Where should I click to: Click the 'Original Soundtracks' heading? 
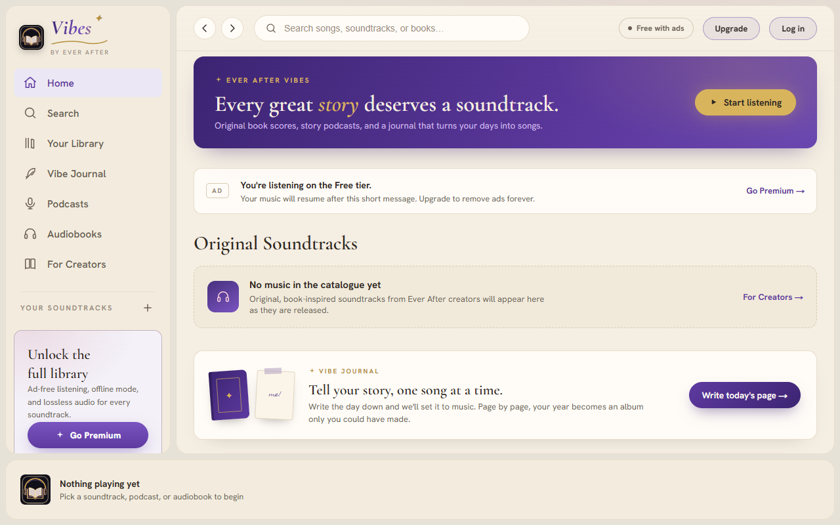pos(276,243)
